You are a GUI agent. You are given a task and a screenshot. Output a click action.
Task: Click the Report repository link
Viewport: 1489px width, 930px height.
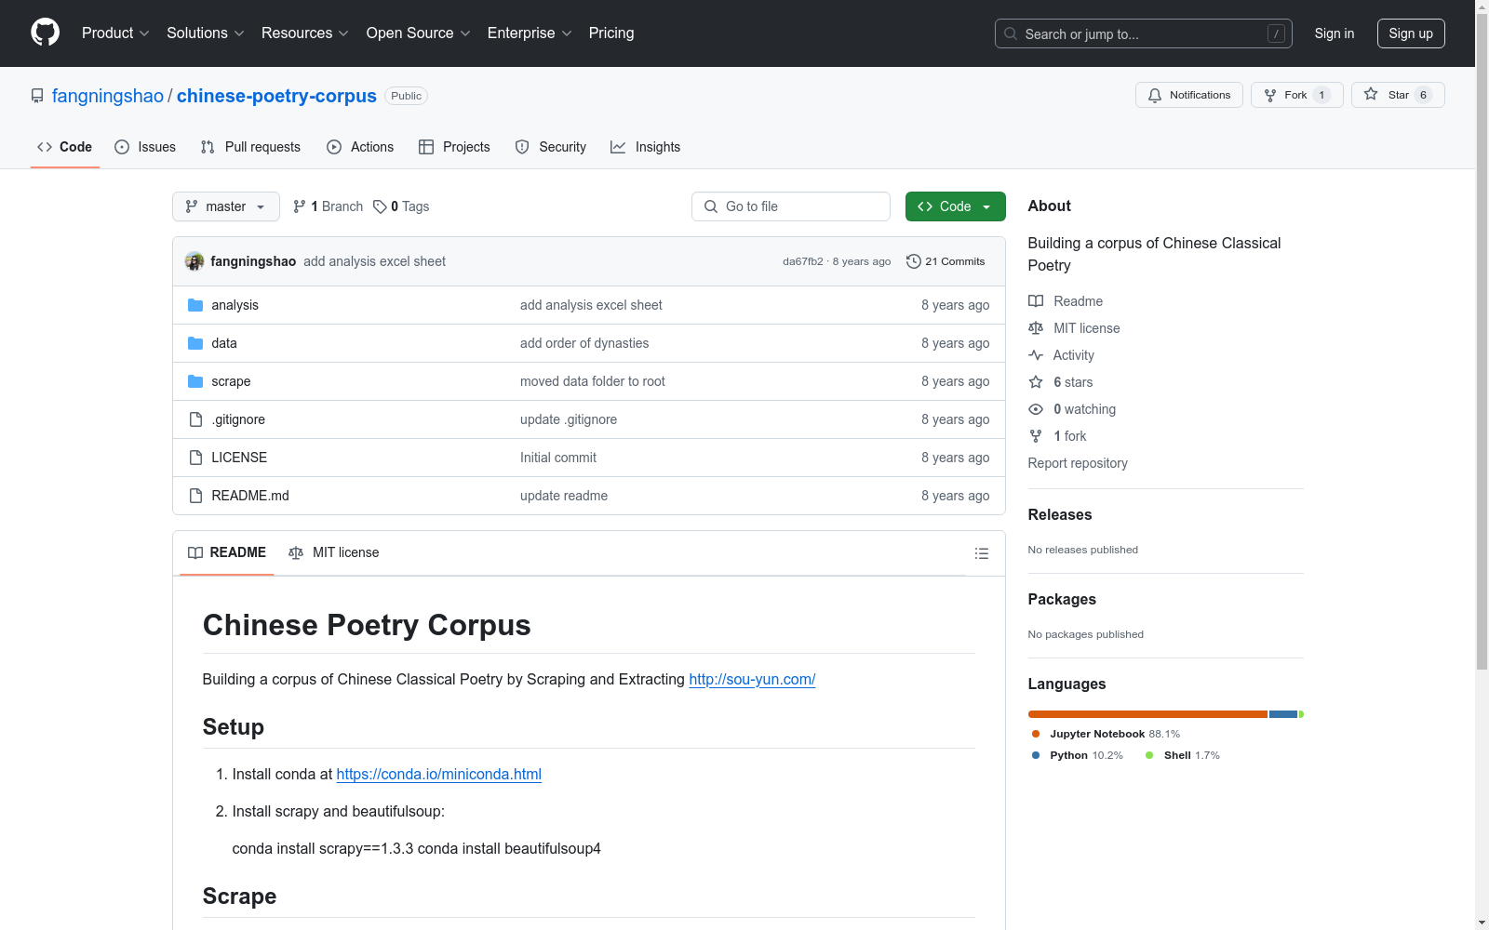1078,463
